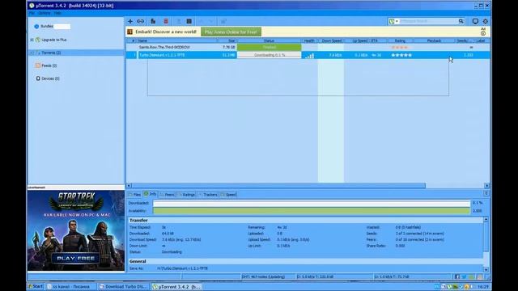Click the info pane scroll-down arrow

486,269
